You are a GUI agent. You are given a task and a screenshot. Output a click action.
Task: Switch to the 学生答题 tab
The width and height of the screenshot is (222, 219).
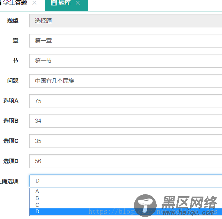click(15, 3)
